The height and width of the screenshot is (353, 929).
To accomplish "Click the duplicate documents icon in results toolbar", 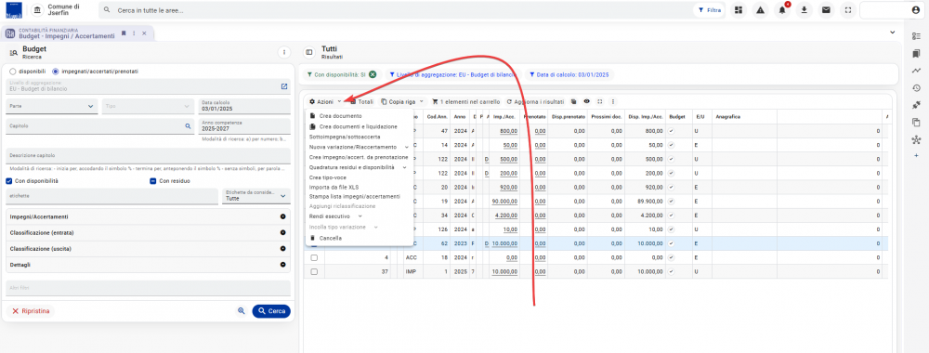I will [x=573, y=101].
